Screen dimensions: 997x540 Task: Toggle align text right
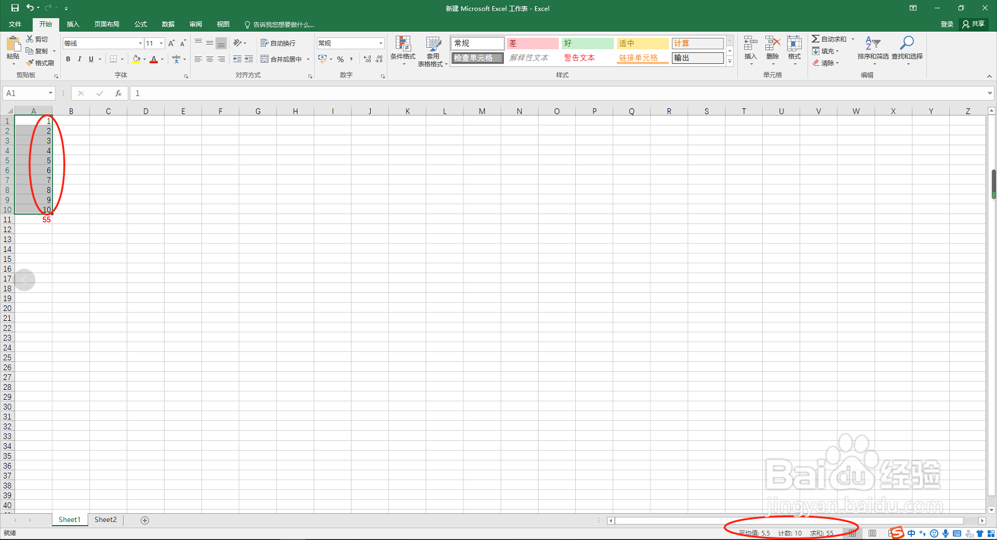[x=221, y=59]
